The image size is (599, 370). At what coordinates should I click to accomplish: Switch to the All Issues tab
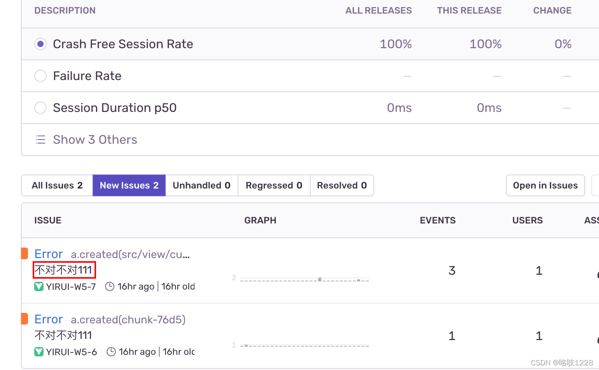pos(57,185)
